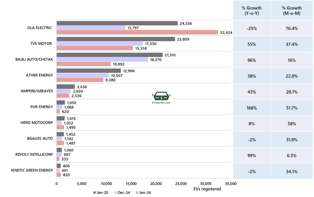Click the 55% Y-o-Y cell for TVS
The image size is (314, 197).
(x=252, y=44)
